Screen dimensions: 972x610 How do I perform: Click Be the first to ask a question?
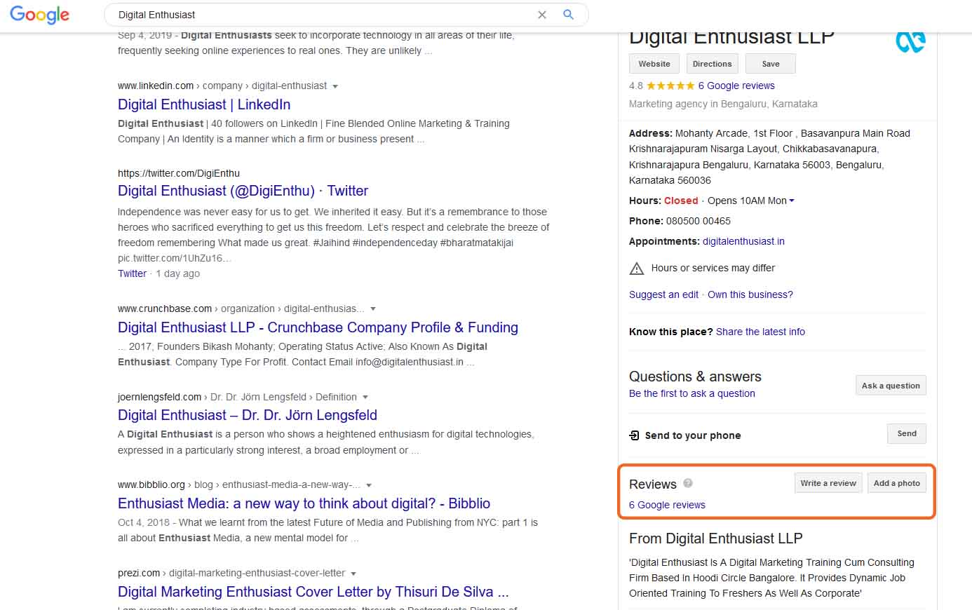coord(692,393)
